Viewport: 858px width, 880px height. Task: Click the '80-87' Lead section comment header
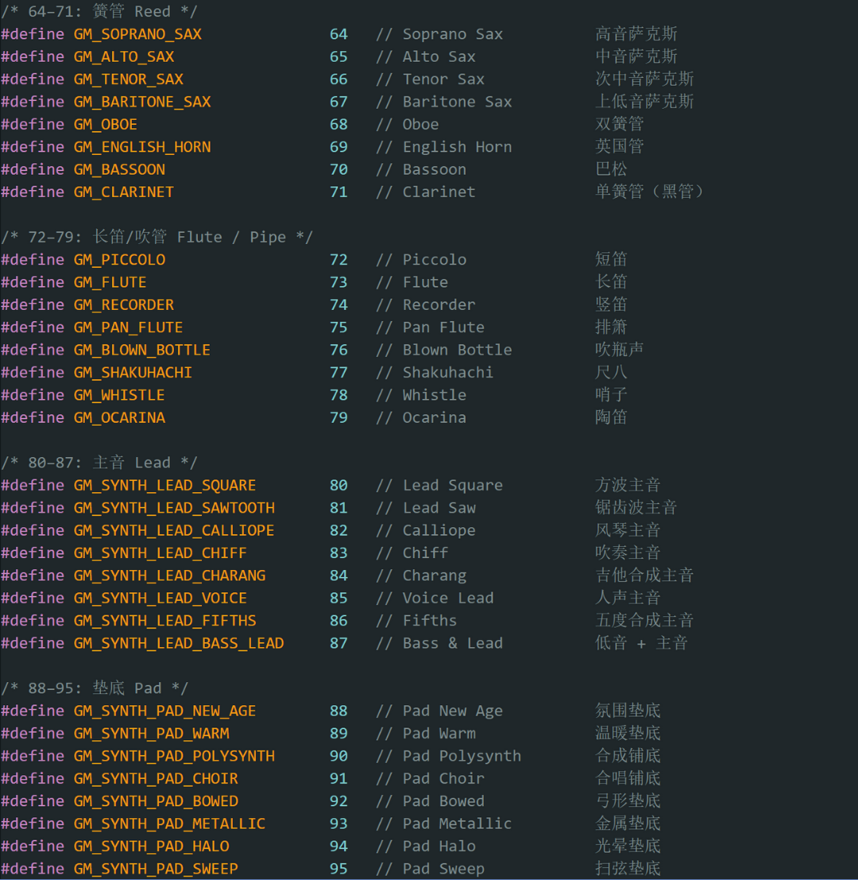pos(99,463)
